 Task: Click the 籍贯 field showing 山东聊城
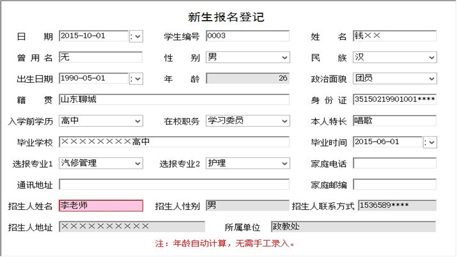pyautogui.click(x=175, y=100)
